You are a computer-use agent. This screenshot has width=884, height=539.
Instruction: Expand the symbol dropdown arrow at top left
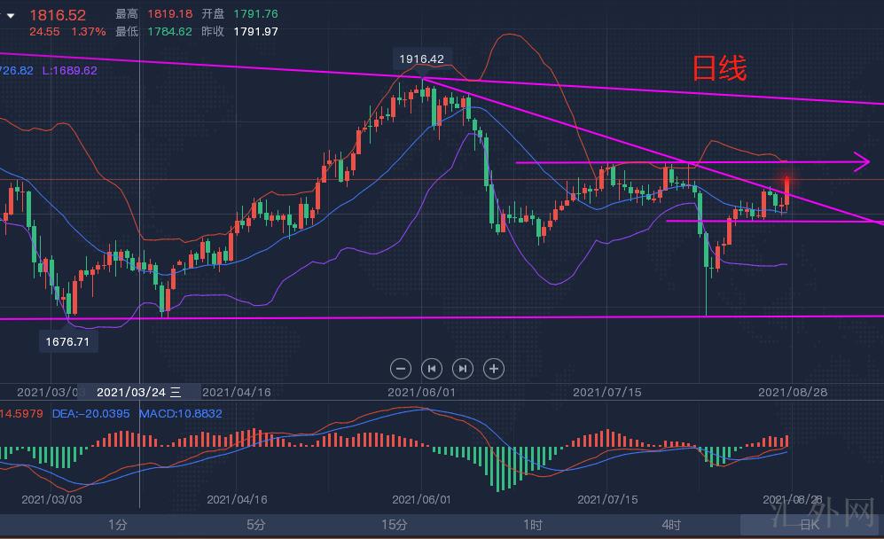click(x=10, y=15)
